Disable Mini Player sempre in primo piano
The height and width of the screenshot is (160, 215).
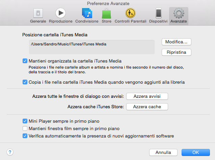[25, 121]
